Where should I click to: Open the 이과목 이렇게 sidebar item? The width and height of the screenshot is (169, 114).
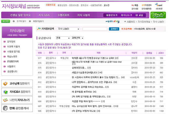click(x=13, y=47)
